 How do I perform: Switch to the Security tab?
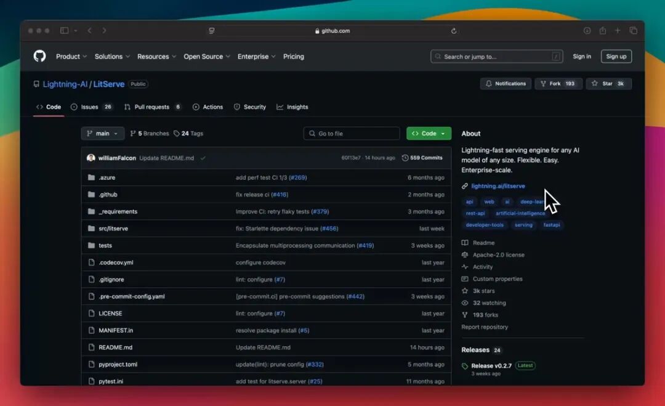point(250,107)
